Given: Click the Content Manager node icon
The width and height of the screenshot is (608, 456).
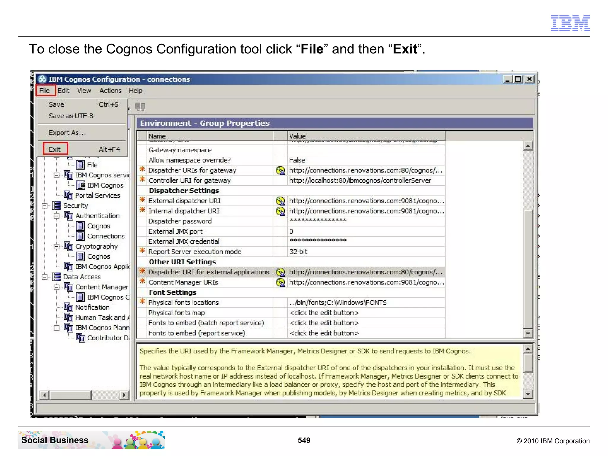Looking at the screenshot, I should tap(69, 287).
